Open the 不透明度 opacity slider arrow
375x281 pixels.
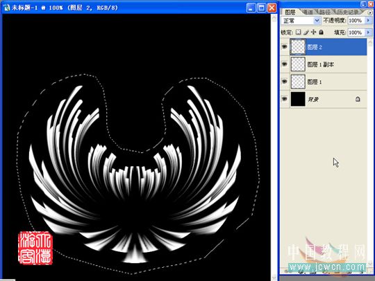(368, 21)
